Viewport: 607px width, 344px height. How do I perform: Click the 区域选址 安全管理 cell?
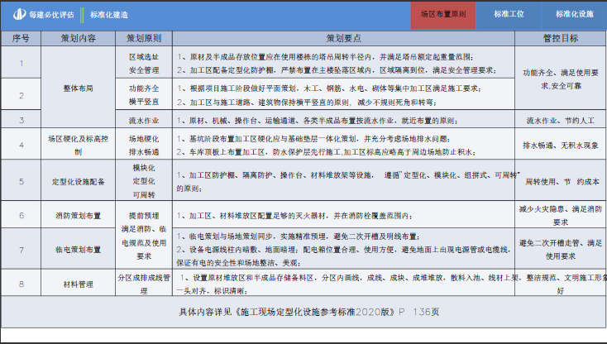tap(144, 63)
